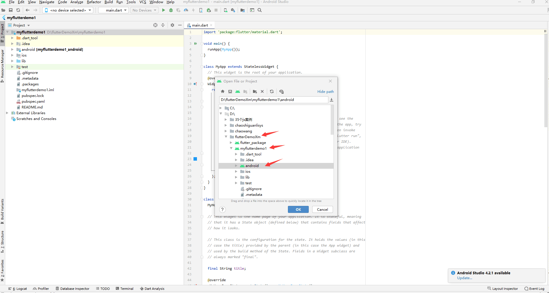This screenshot has height=293, width=549.
Task: Open the Terminal tool window
Action: click(x=124, y=288)
